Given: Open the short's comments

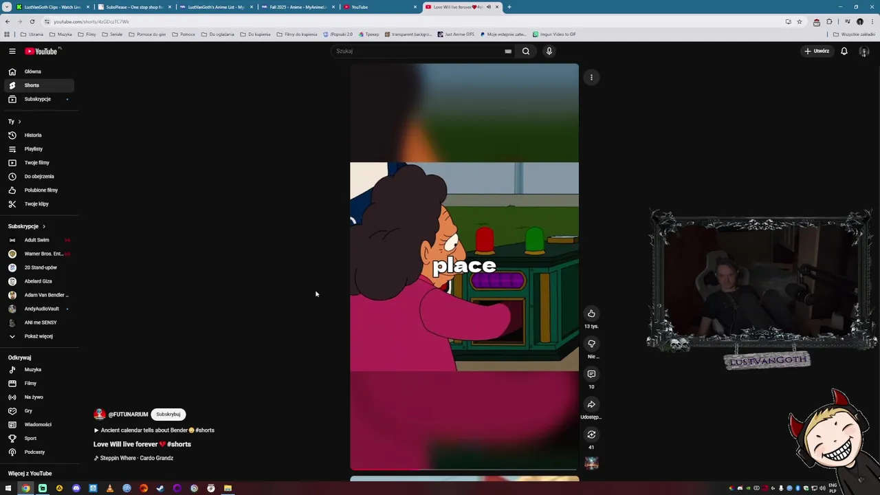Looking at the screenshot, I should (591, 374).
